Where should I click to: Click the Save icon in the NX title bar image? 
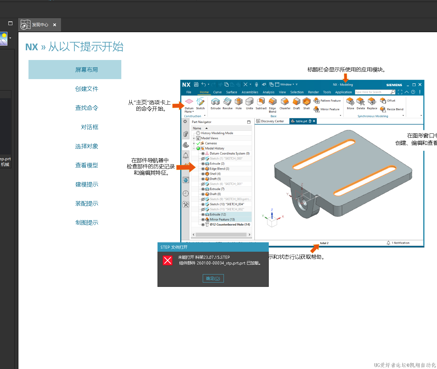[x=196, y=84]
